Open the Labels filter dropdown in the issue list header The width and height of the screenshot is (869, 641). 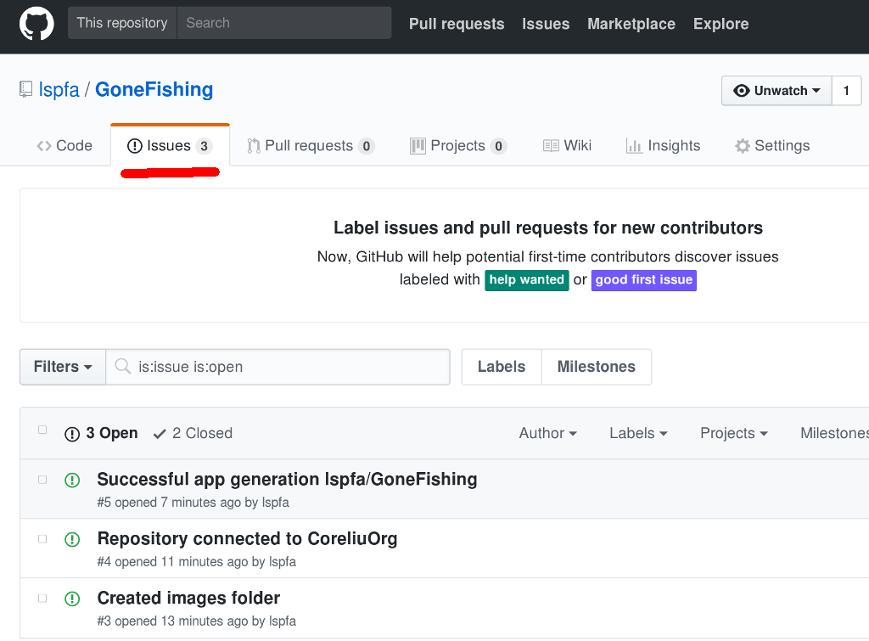638,433
